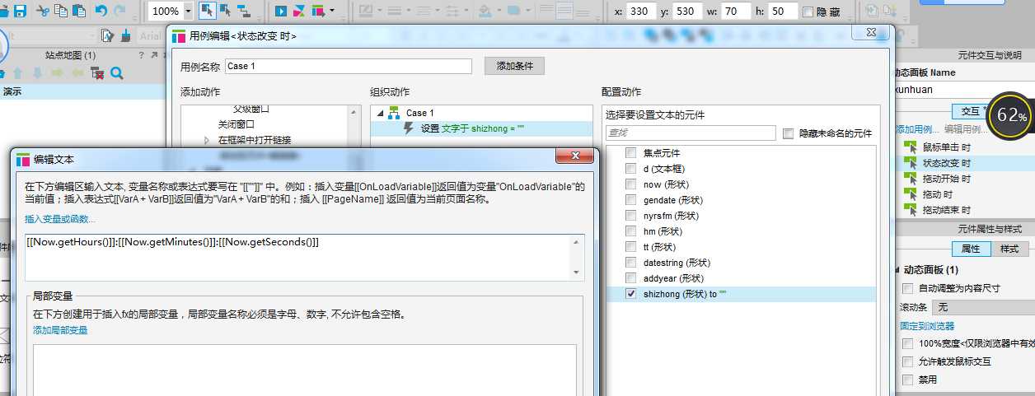
Task: Click the x coordinate field 330
Action: [641, 12]
